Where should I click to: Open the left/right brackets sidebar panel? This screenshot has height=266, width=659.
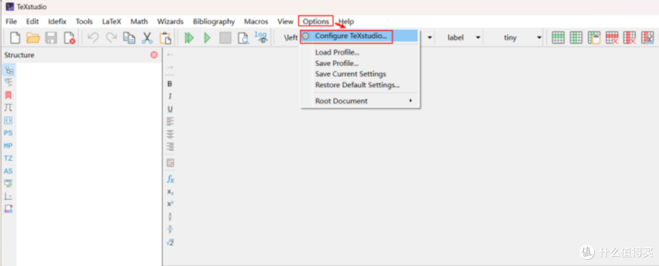tap(9, 120)
